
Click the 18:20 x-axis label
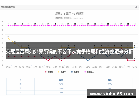point(21,67)
